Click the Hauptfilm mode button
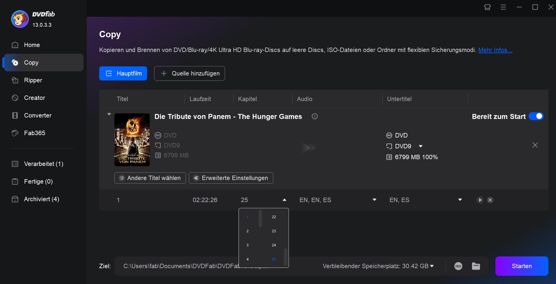This screenshot has height=284, width=556. pyautogui.click(x=123, y=73)
